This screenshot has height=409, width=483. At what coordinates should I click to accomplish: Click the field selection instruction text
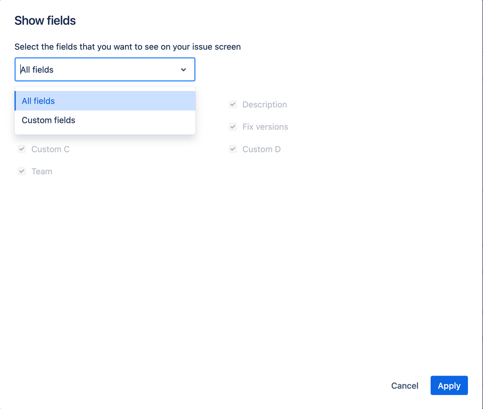(128, 47)
